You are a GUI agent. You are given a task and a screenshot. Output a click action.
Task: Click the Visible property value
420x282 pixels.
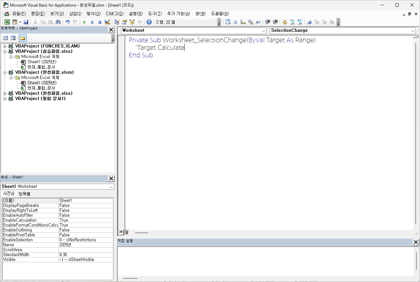coord(86,259)
